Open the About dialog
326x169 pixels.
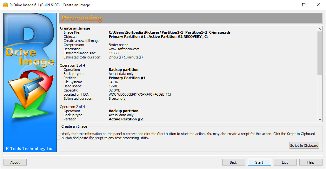pos(15,162)
